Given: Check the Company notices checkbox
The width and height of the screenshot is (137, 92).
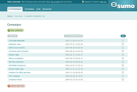Looking at the screenshot, I should click(123, 79).
